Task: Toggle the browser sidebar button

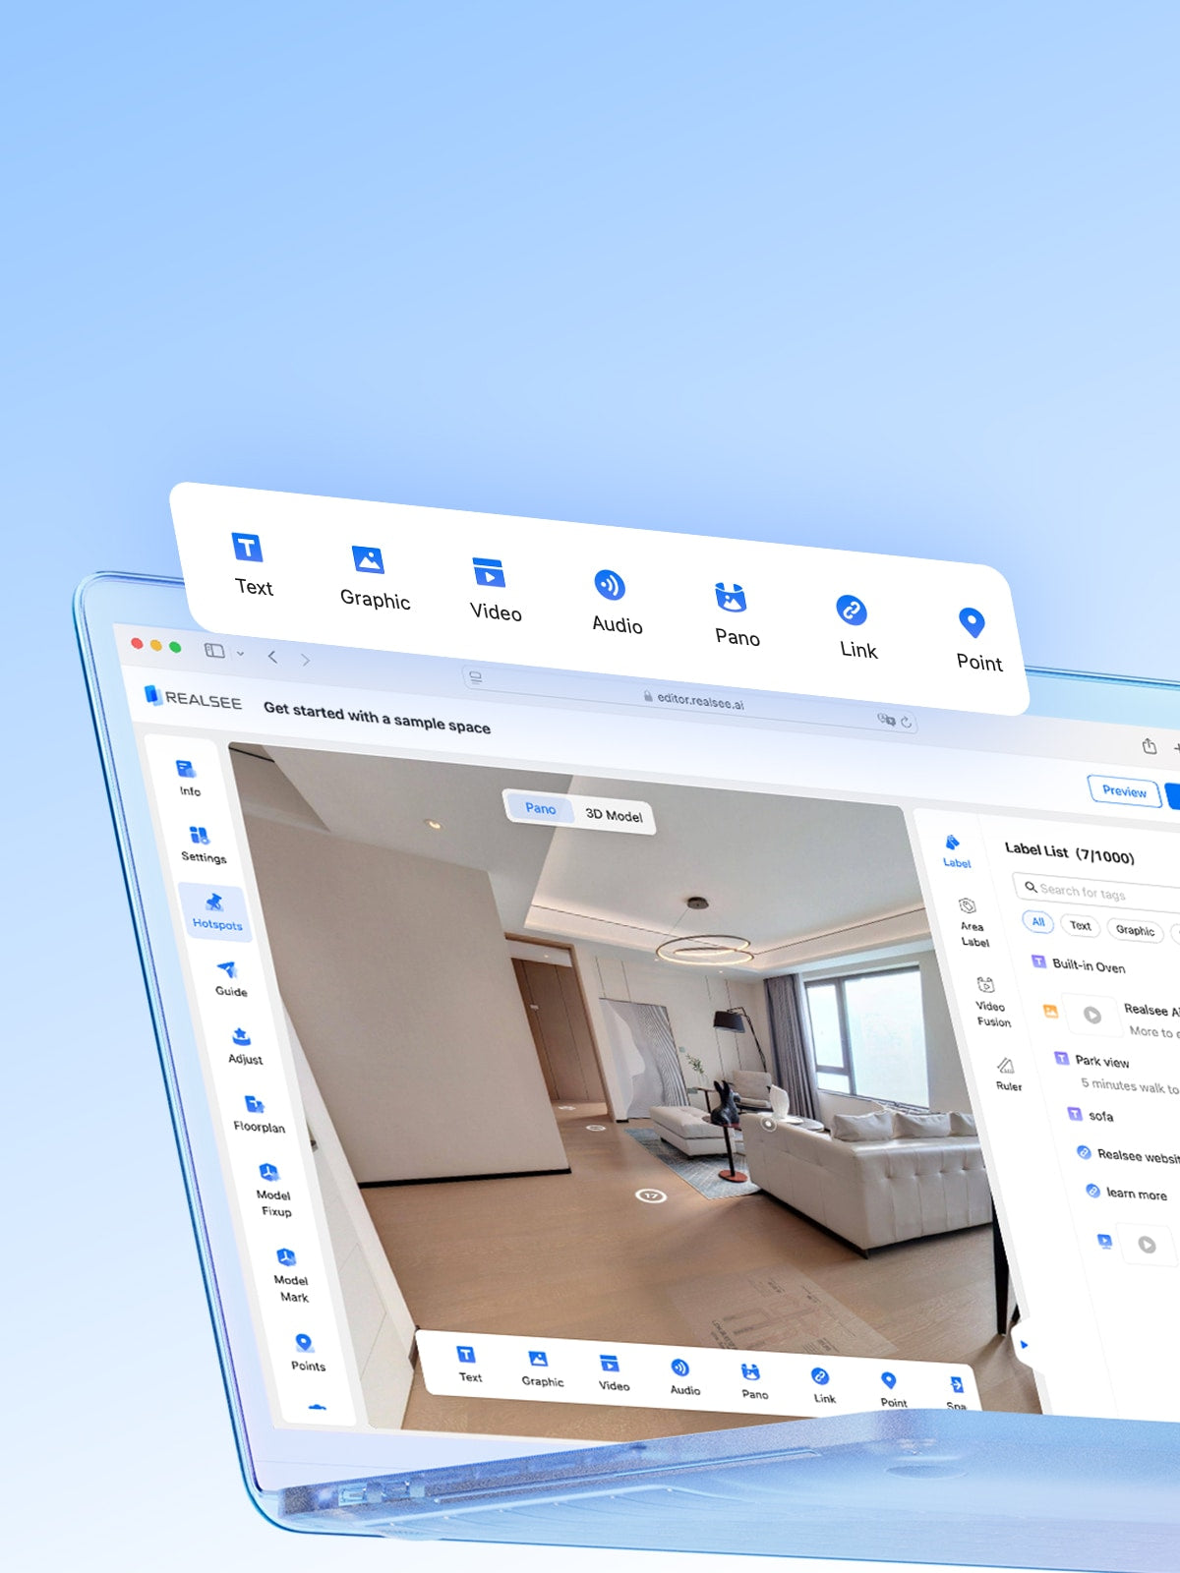Action: (214, 651)
